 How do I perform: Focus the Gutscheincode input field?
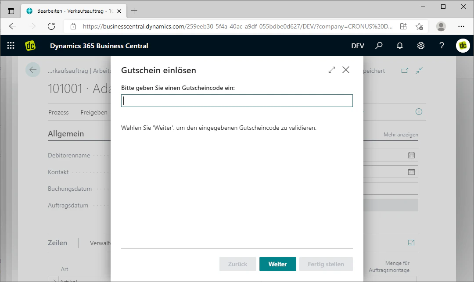click(x=237, y=100)
